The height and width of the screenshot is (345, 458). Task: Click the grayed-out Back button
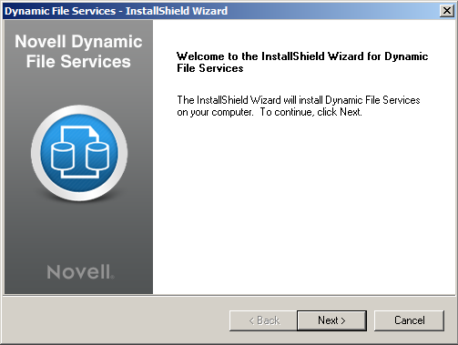pyautogui.click(x=263, y=320)
